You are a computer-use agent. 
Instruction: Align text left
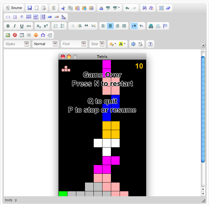[103, 26]
